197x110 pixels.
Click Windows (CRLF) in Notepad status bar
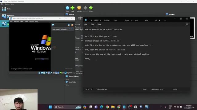[x=157, y=90]
